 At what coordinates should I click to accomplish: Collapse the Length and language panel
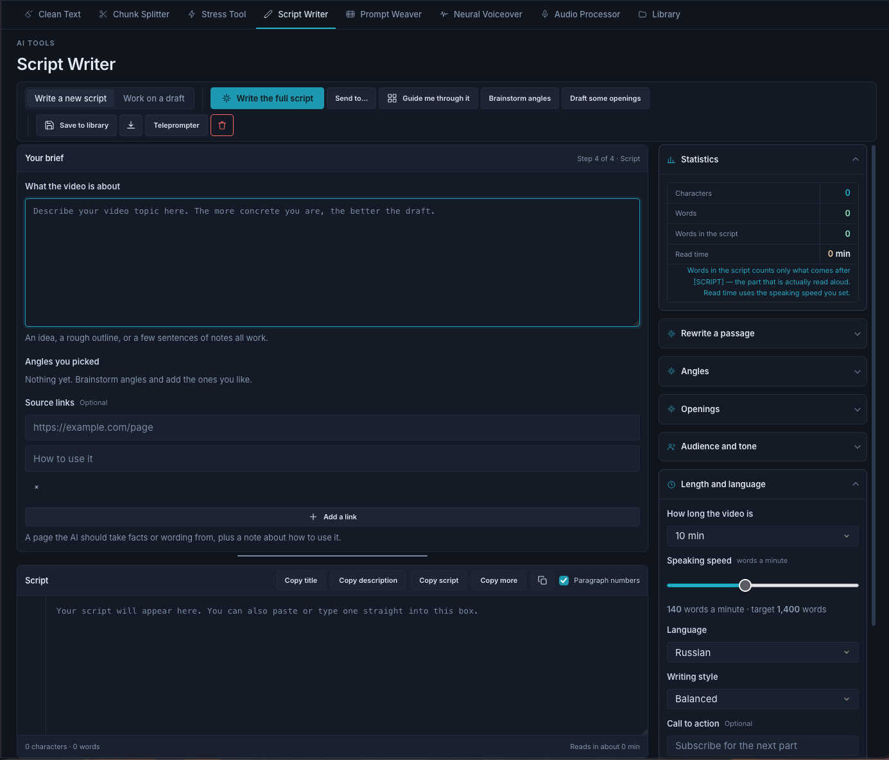point(856,484)
